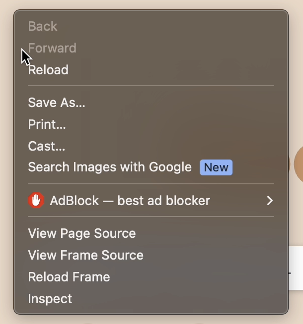Click the white panel beside the menu
This screenshot has height=324, width=303.
click(x=296, y=268)
